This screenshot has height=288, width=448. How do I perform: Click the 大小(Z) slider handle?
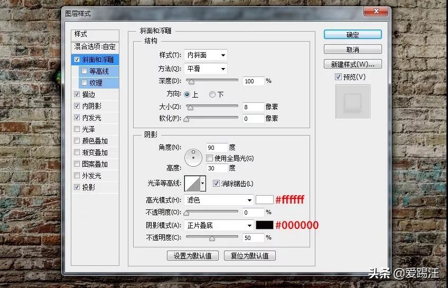click(x=190, y=108)
